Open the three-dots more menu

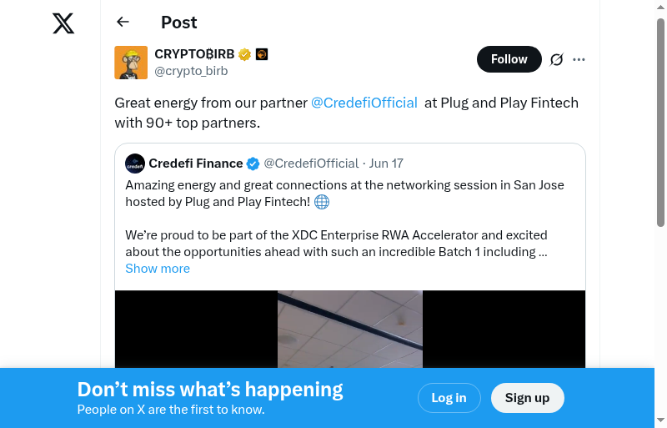(x=579, y=59)
